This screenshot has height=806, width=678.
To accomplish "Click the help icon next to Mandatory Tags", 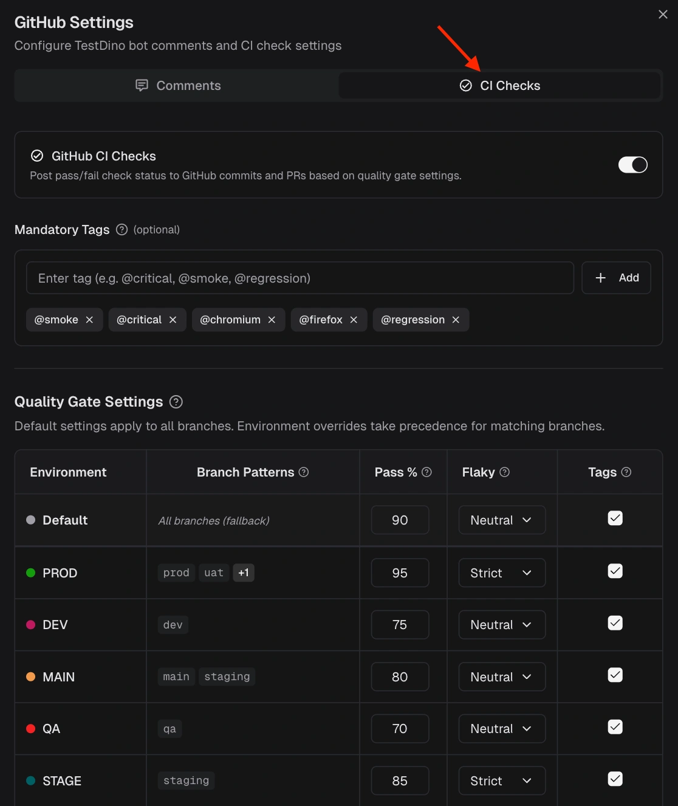I will (x=122, y=230).
